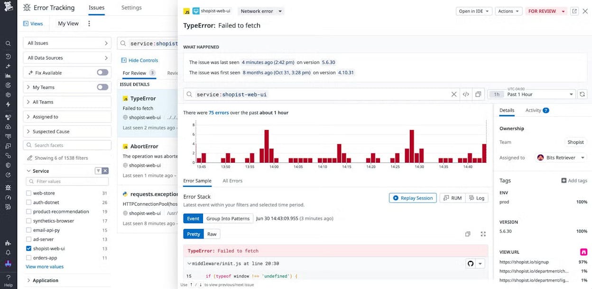Click Group Into Patterns
Screen dimensions: 592x289
[x=228, y=219]
